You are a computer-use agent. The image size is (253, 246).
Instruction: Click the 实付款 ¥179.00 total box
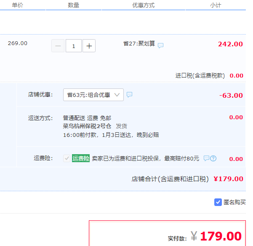click(x=167, y=233)
